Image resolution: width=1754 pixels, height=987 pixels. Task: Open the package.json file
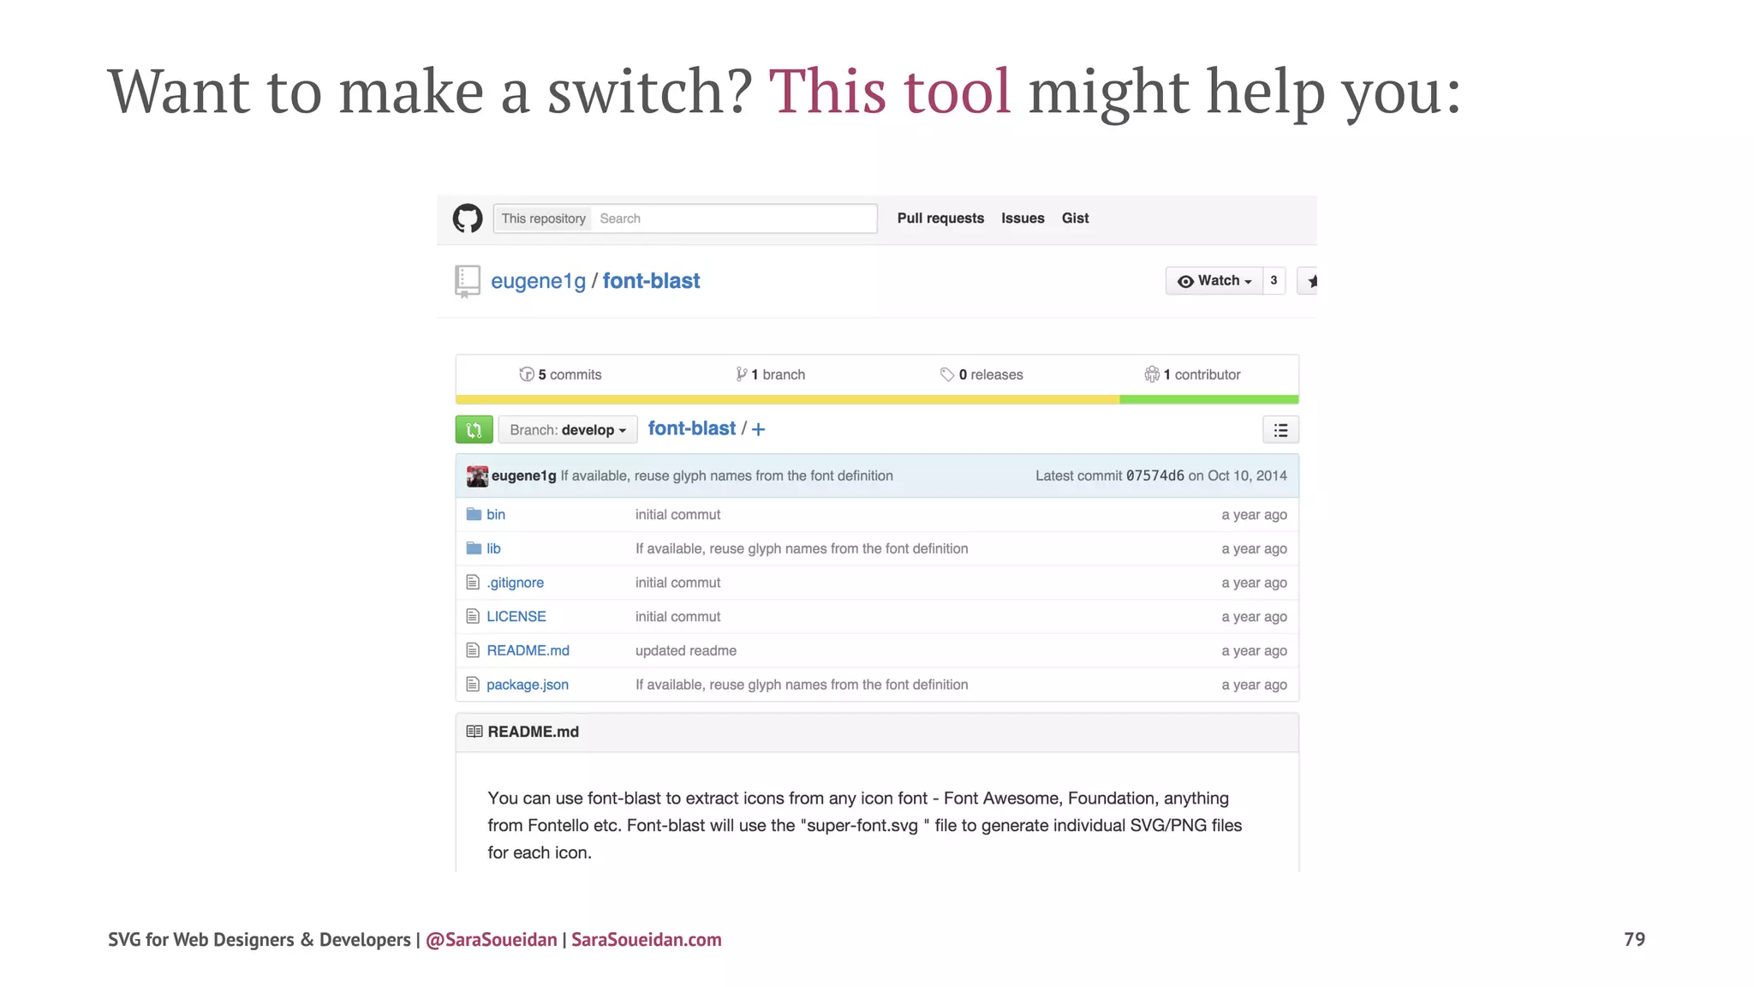528,685
